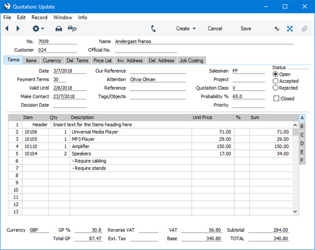Click the Probability % field
This screenshot has height=250, width=315.
(248, 96)
